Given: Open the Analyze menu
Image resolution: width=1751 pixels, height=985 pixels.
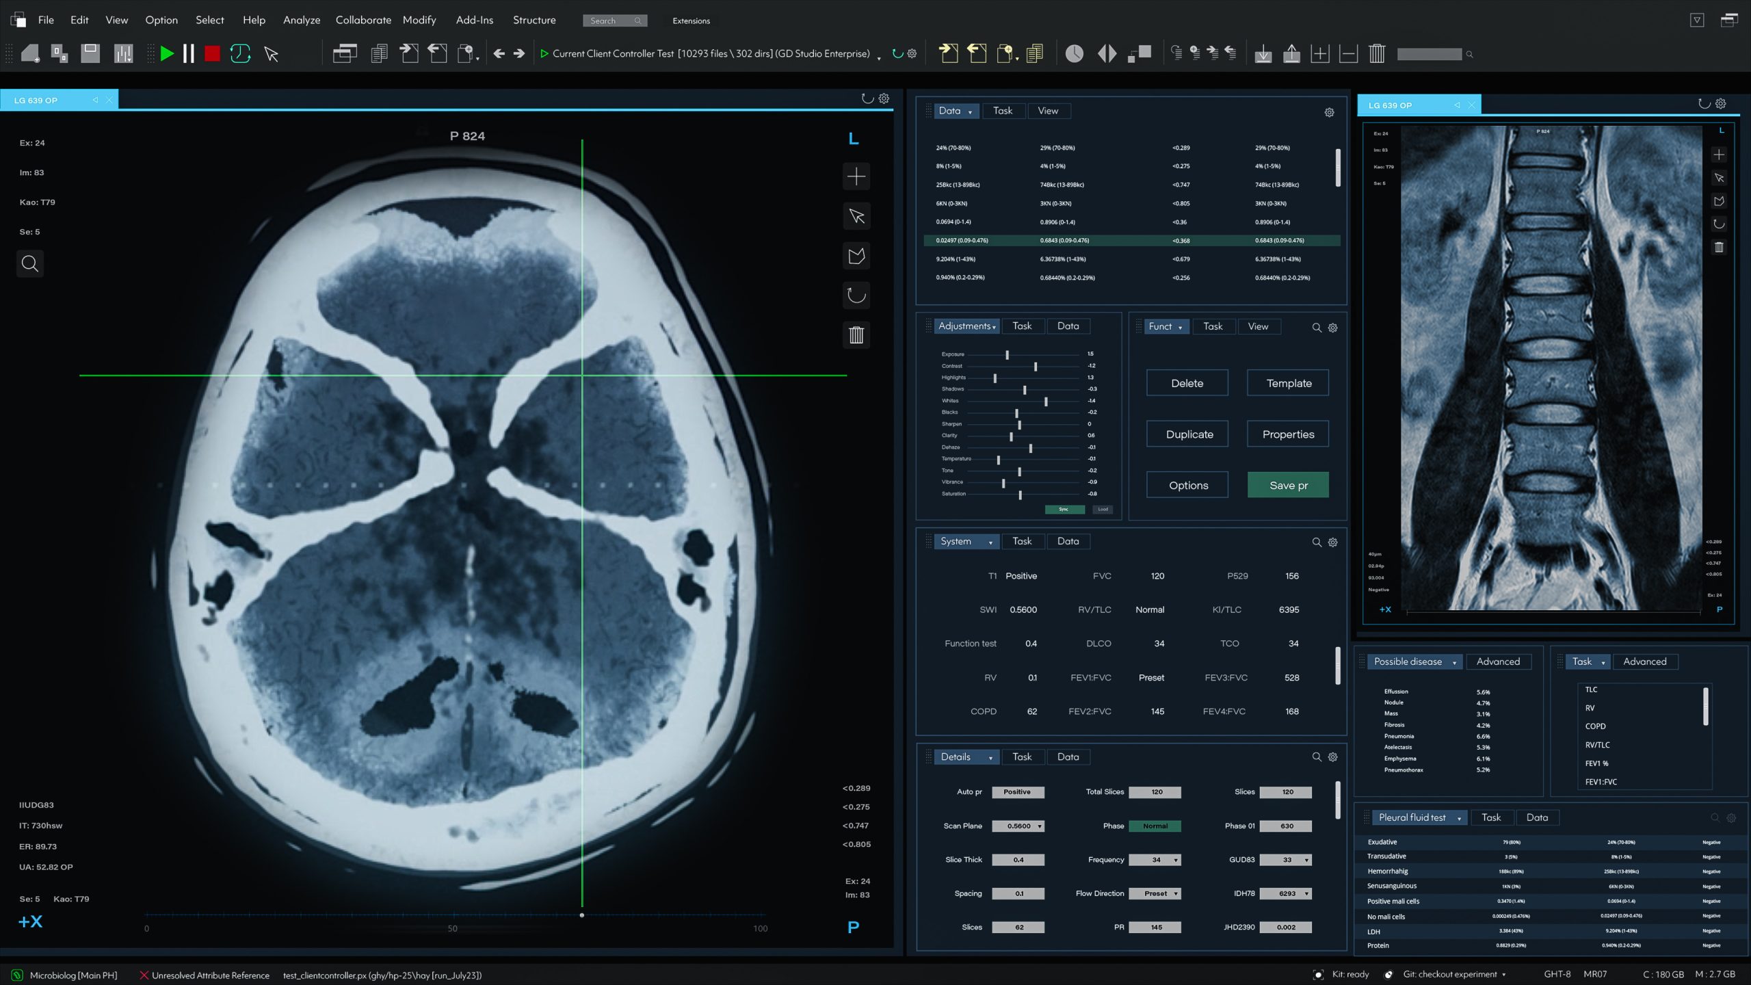Looking at the screenshot, I should pyautogui.click(x=302, y=21).
